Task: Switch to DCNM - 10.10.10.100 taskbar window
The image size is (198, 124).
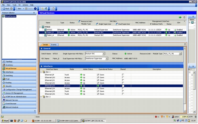Action: point(44,121)
